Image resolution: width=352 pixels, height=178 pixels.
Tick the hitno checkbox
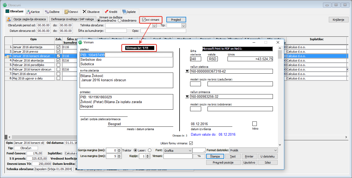(254, 124)
